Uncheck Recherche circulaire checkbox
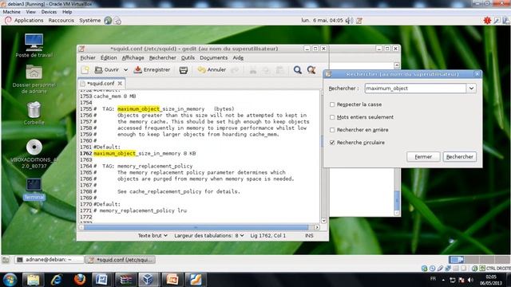 point(332,143)
